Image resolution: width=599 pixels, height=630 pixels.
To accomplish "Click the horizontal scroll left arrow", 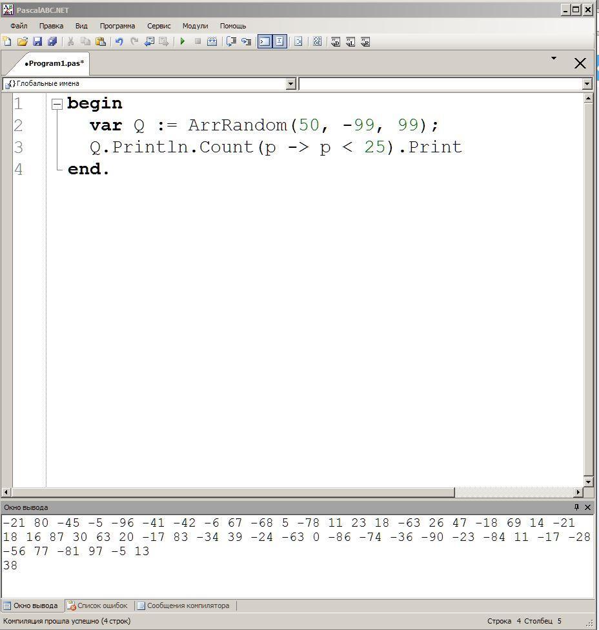I will click(x=6, y=492).
